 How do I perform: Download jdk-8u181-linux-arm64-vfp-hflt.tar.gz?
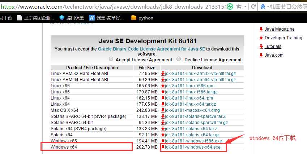200,80
